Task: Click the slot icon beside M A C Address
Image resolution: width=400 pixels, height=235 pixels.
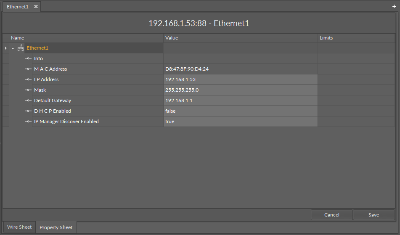Action: click(28, 69)
